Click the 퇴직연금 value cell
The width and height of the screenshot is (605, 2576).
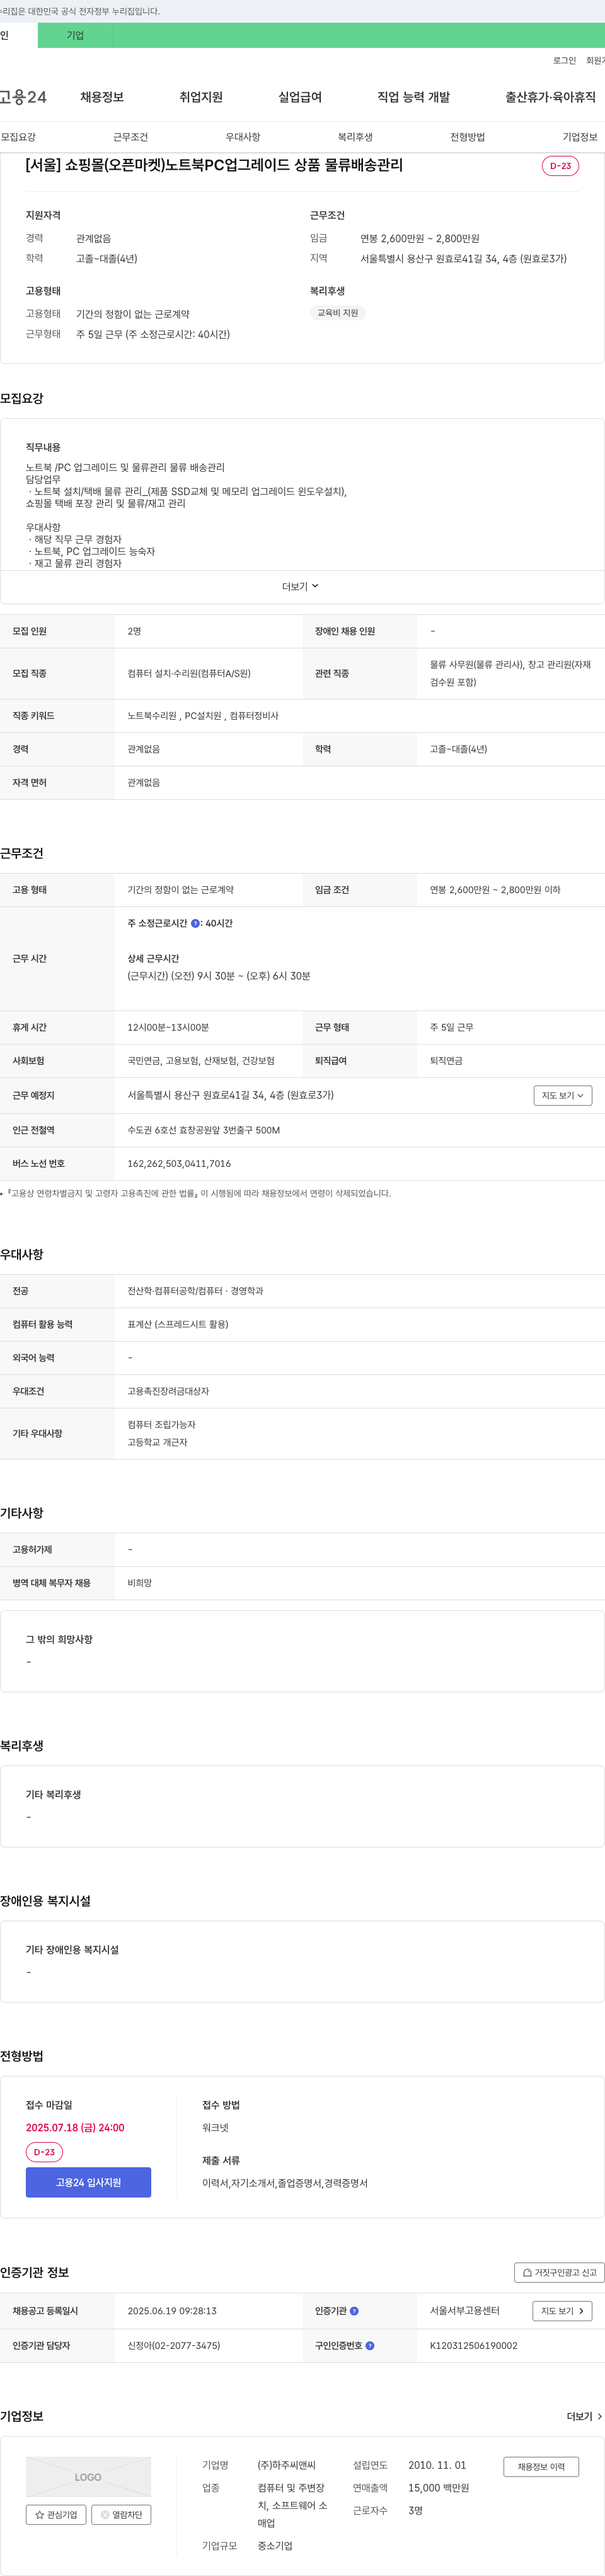446,1061
